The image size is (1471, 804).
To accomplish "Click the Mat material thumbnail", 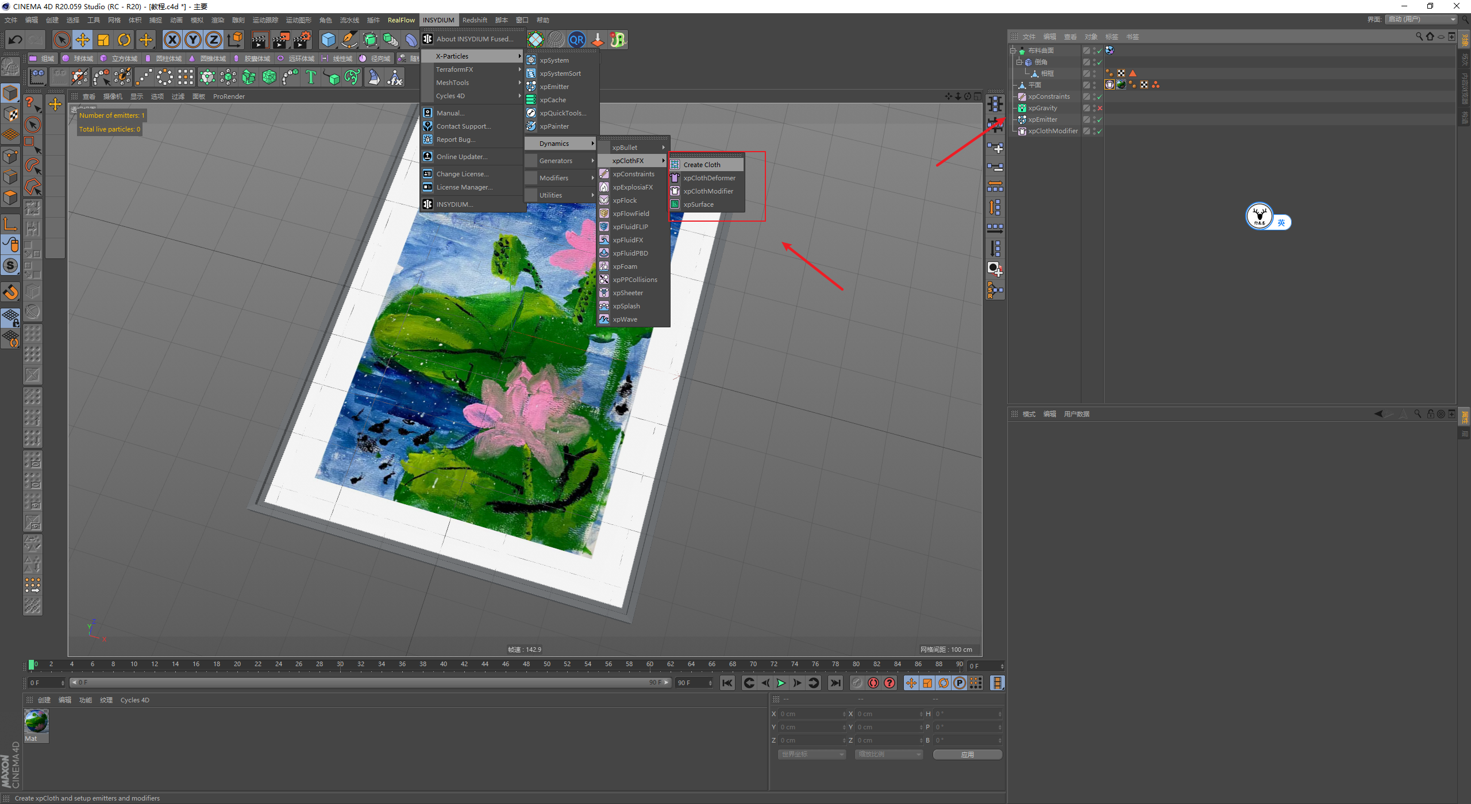I will (x=36, y=721).
